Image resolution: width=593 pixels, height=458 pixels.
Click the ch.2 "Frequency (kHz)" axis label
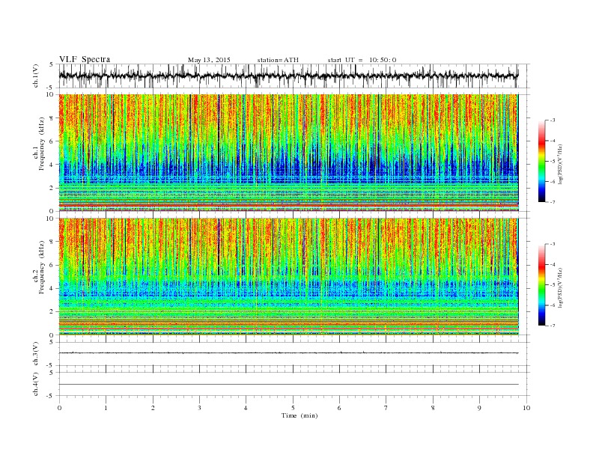[x=42, y=268]
